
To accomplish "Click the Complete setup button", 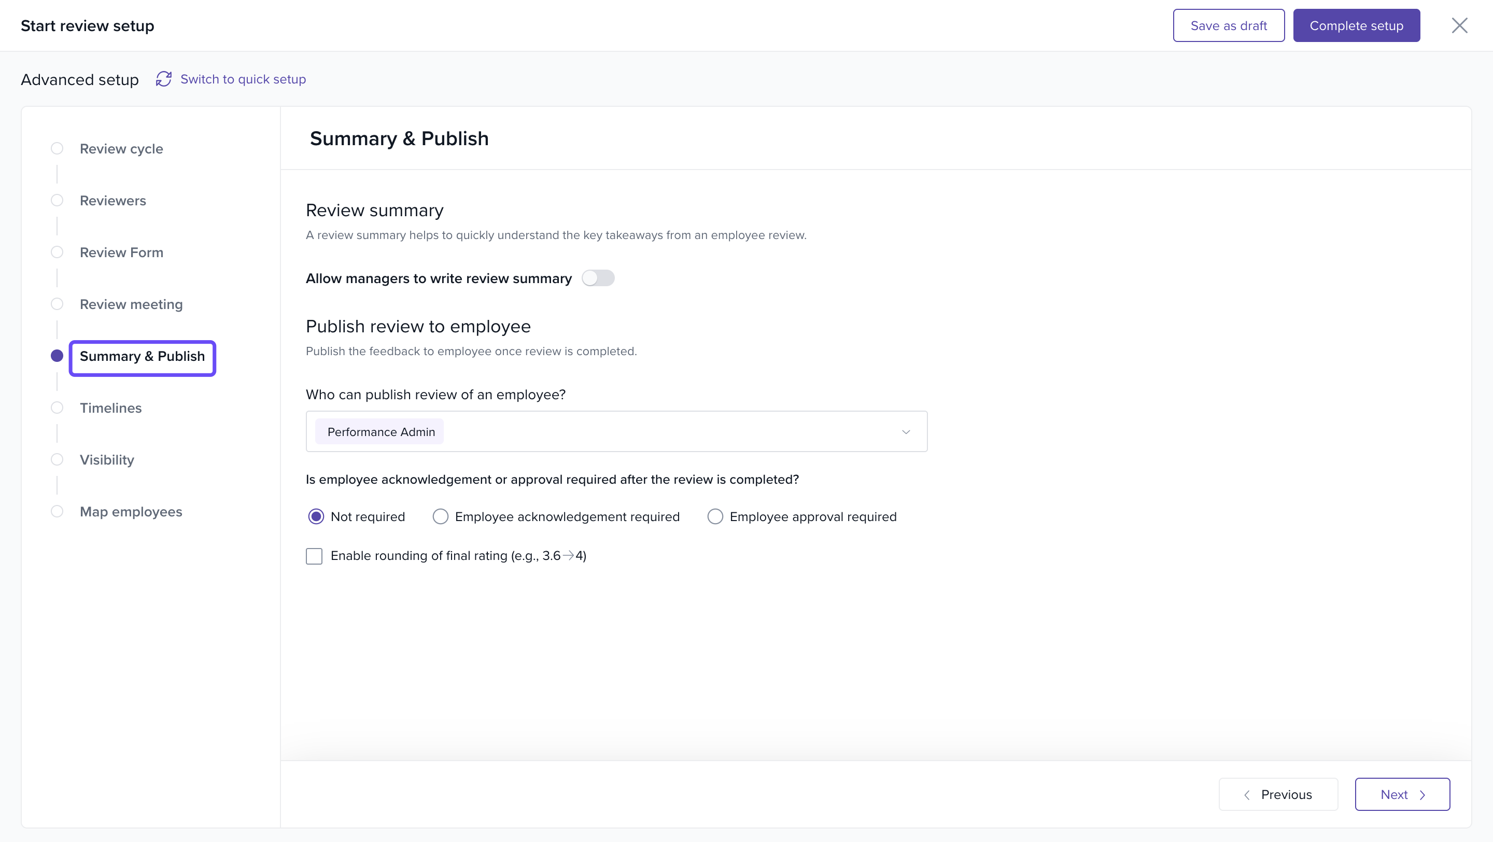I will (1356, 25).
